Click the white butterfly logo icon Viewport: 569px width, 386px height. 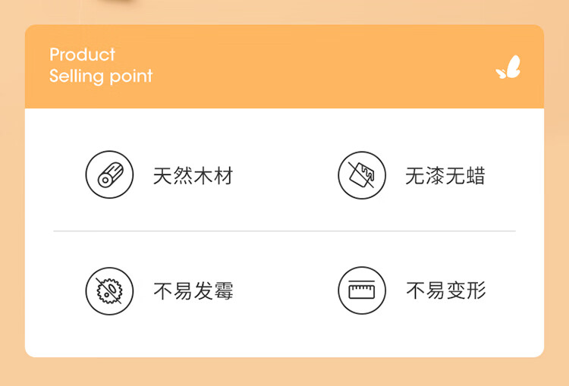[x=508, y=67]
